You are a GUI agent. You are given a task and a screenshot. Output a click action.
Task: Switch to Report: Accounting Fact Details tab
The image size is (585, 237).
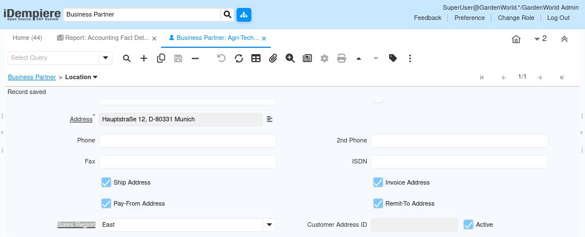tap(103, 38)
